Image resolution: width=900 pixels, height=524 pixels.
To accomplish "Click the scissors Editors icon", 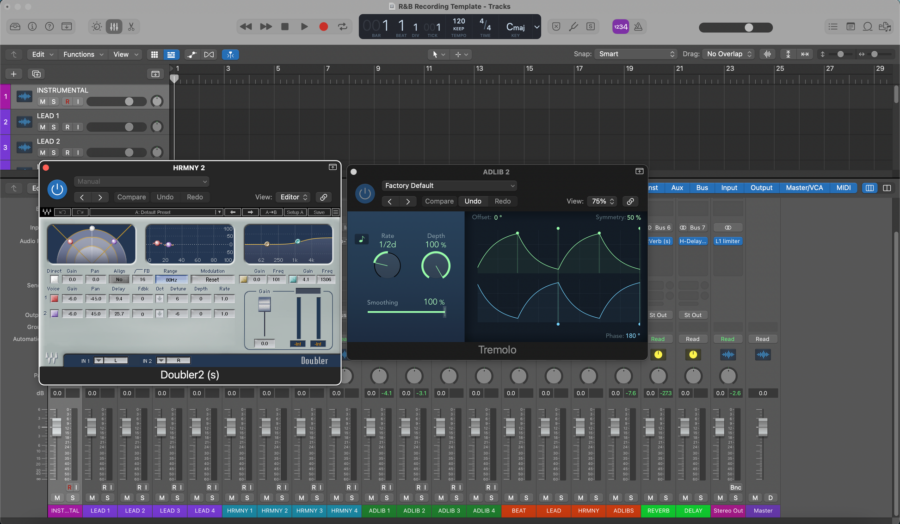I will coord(131,27).
